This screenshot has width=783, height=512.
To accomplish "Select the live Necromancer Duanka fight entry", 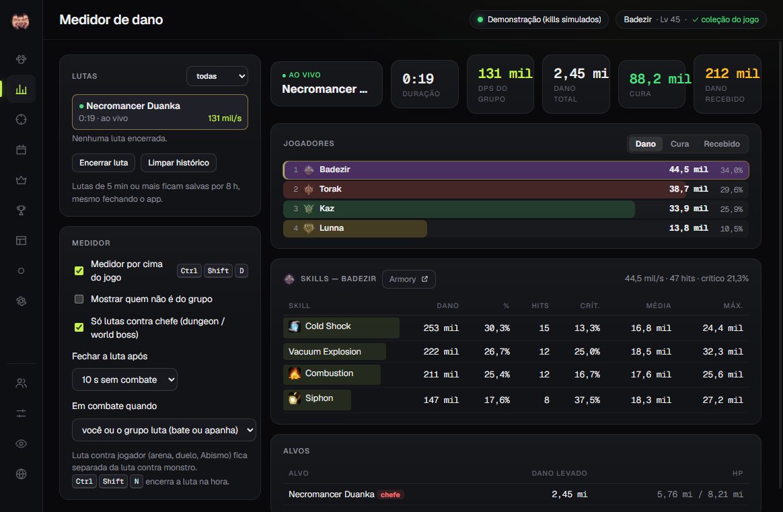I will point(160,112).
